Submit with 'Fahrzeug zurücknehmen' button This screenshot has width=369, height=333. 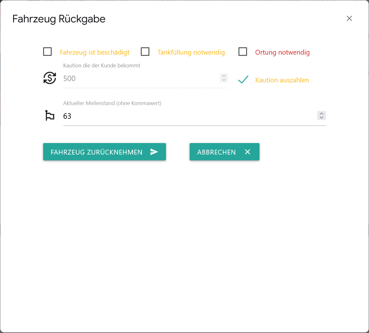pos(104,152)
